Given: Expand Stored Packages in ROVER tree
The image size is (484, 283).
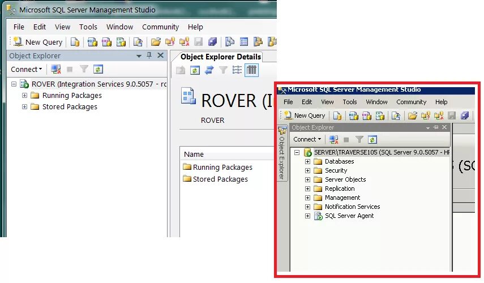Looking at the screenshot, I should click(x=24, y=107).
